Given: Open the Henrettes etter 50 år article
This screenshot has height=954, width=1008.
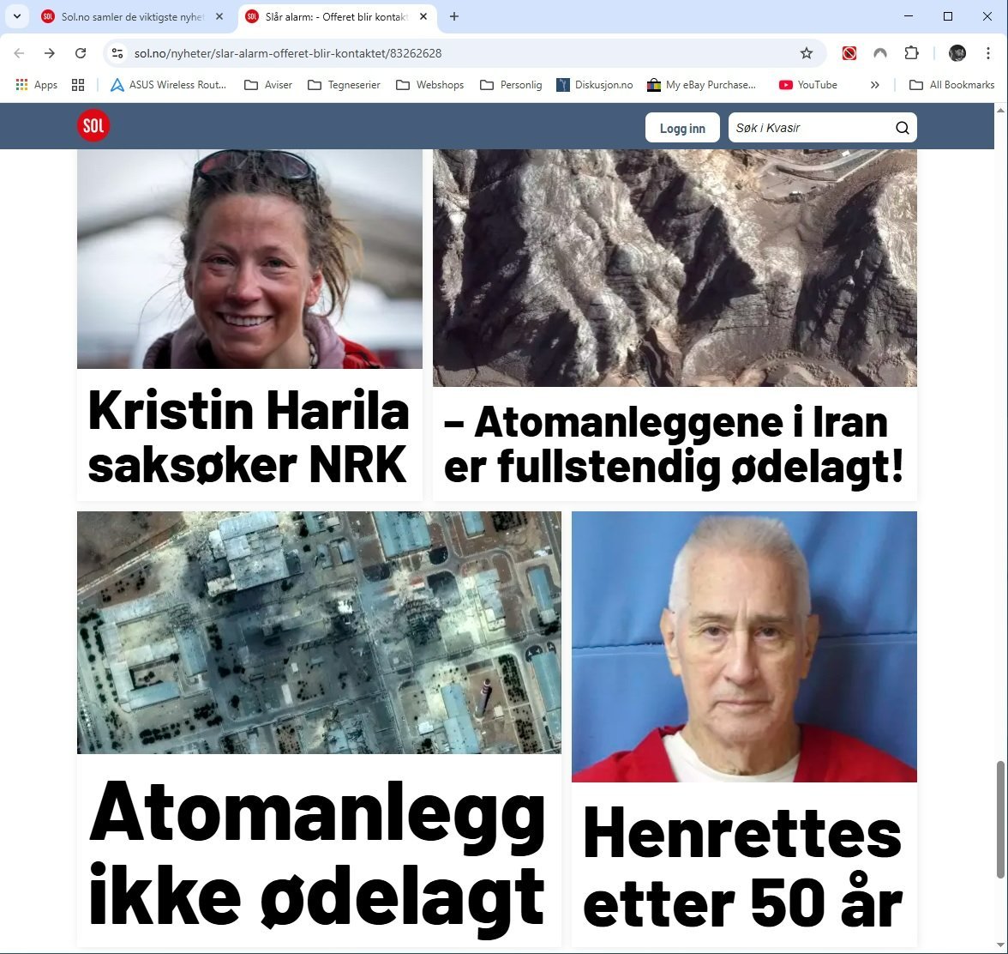Looking at the screenshot, I should (743, 866).
